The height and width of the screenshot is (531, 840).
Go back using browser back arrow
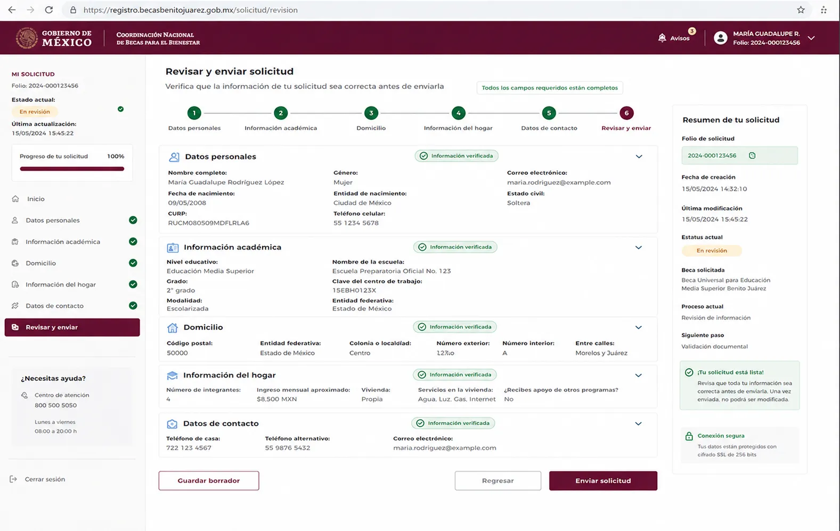(x=12, y=10)
